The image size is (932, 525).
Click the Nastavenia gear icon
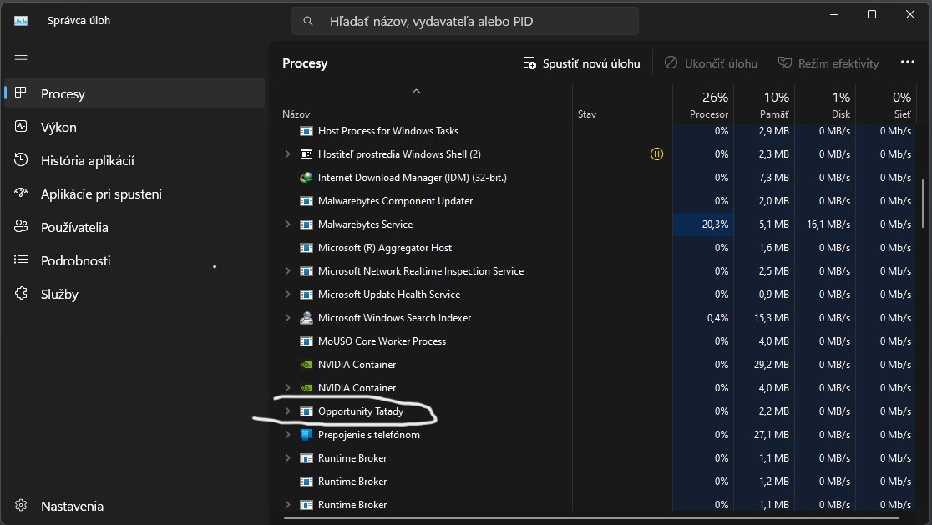pos(21,506)
